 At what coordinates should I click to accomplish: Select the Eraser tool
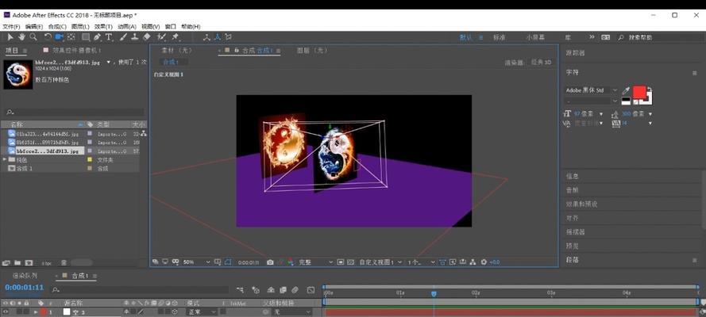click(x=146, y=37)
